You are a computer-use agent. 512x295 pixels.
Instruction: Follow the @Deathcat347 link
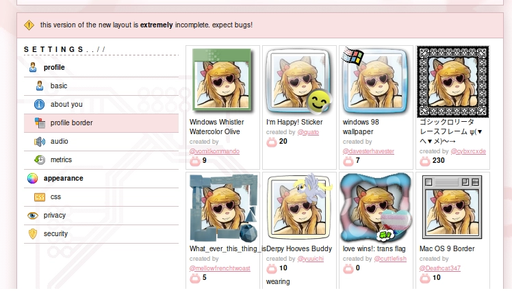(x=440, y=268)
